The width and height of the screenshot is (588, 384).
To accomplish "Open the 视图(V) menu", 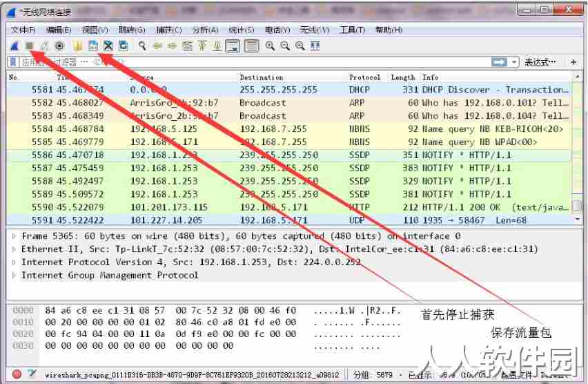I will click(x=95, y=30).
